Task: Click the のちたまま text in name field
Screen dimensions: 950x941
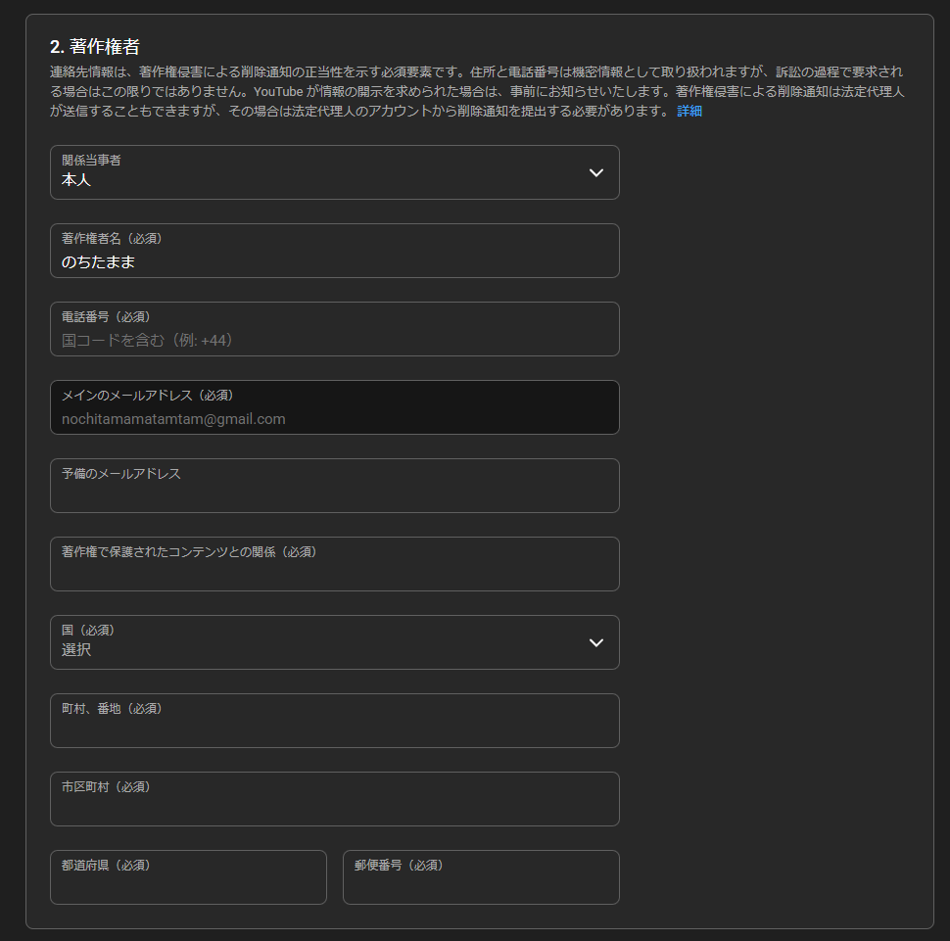Action: (x=98, y=262)
